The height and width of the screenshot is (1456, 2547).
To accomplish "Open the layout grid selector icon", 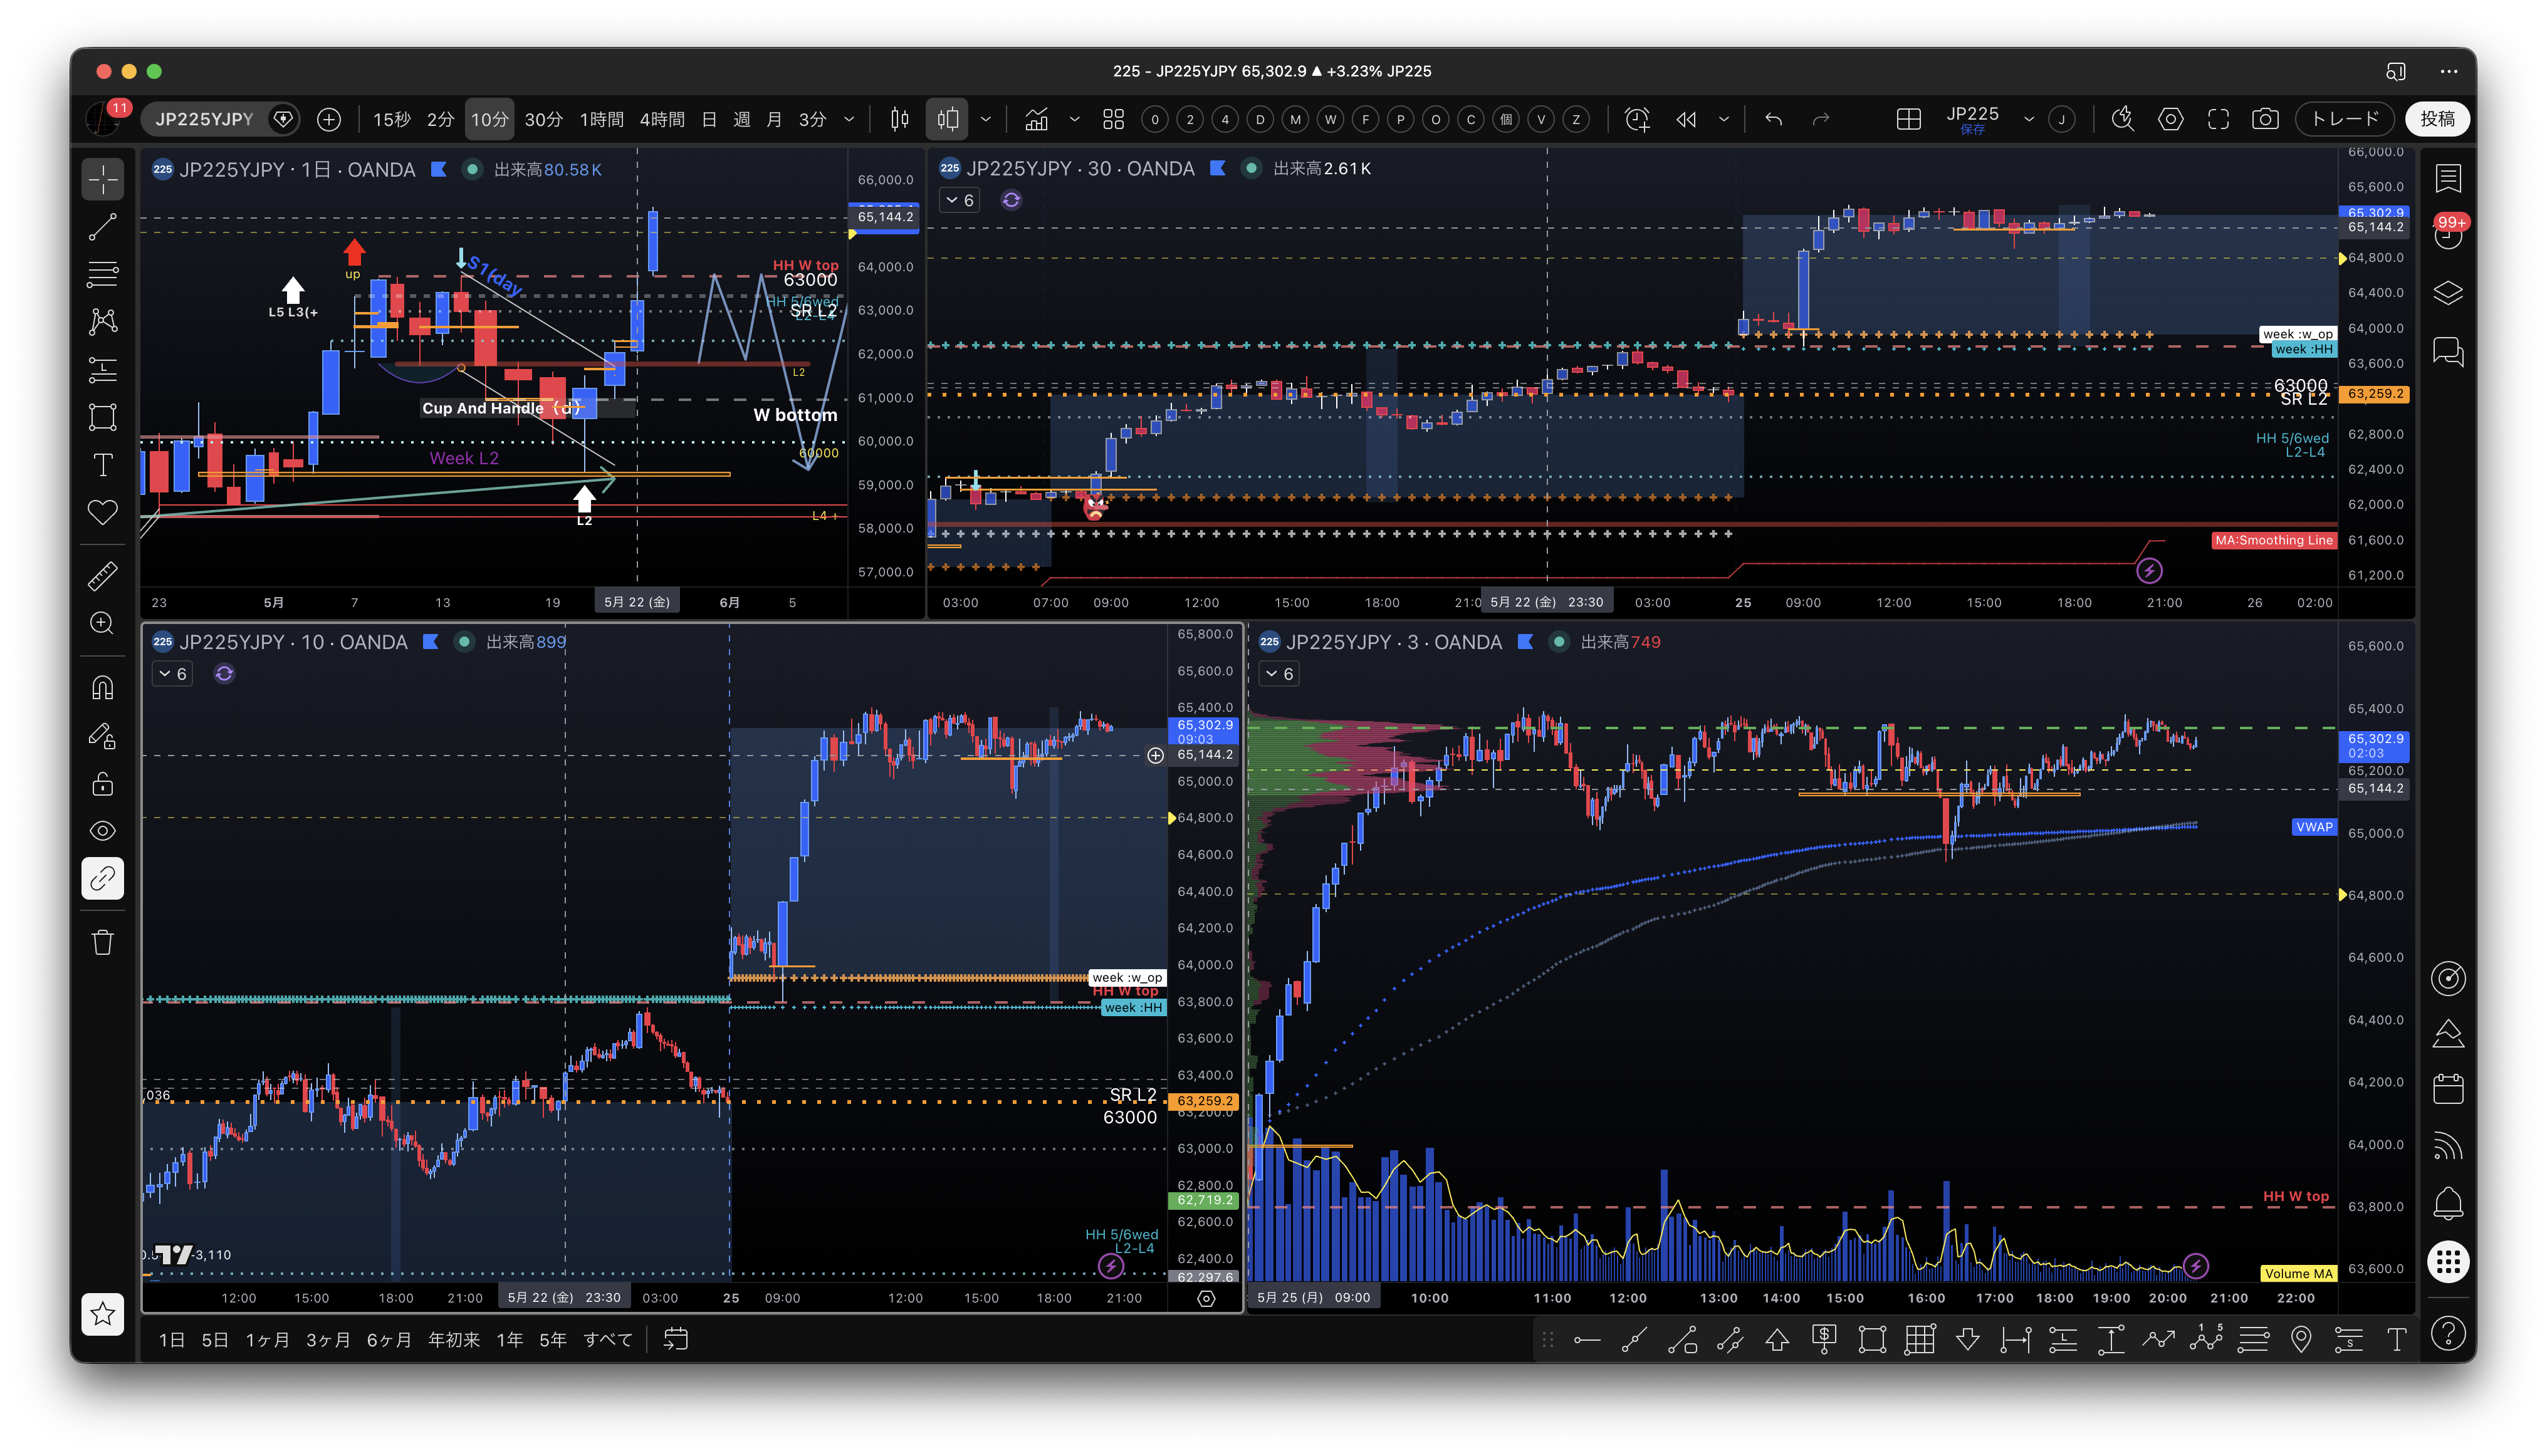I will tap(1908, 119).
